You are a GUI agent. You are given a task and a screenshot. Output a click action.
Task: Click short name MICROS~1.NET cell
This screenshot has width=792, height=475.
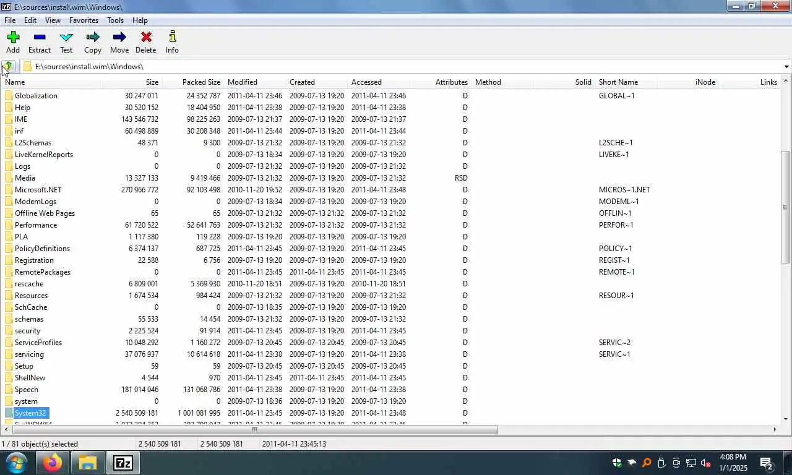click(624, 190)
